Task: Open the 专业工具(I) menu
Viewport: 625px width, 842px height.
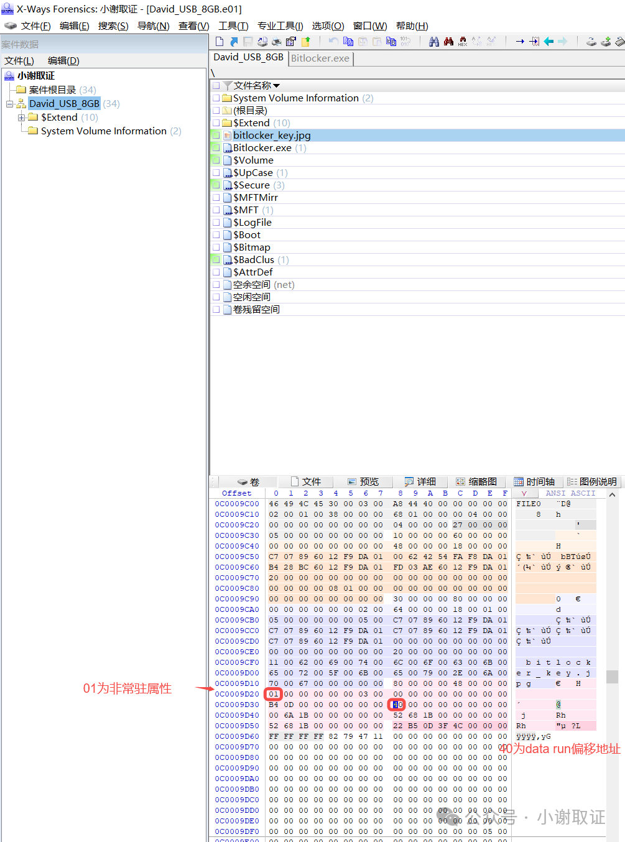Action: click(280, 25)
